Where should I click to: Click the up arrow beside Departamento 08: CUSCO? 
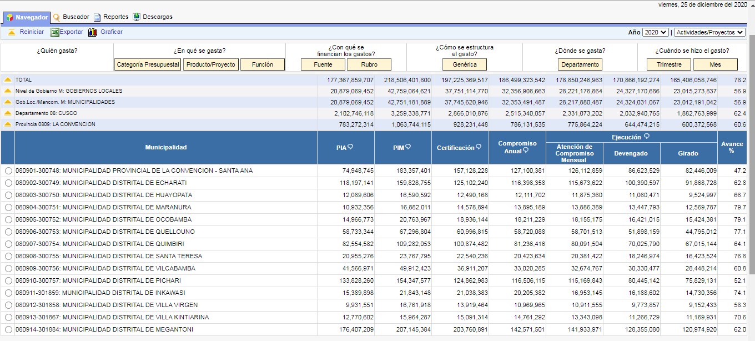[x=8, y=113]
